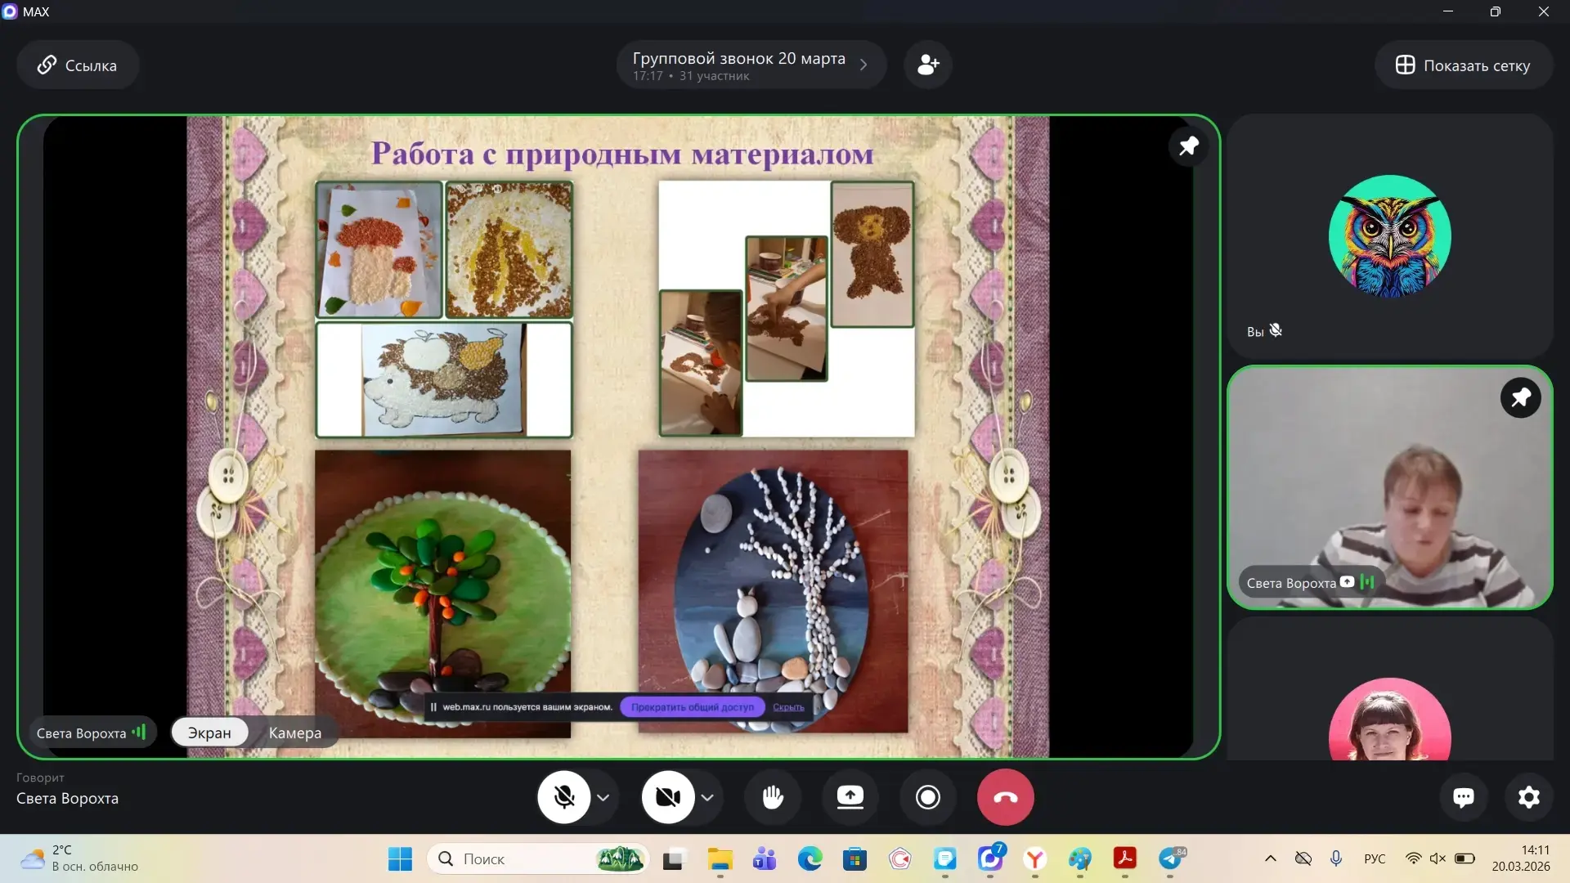The image size is (1570, 883).
Task: Switch to the Камера tab
Action: click(x=295, y=733)
